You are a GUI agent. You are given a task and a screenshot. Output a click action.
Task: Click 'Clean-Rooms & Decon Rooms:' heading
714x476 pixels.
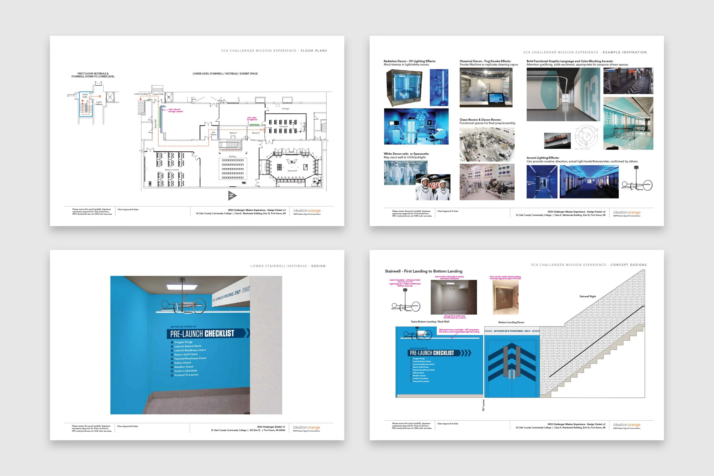pos(480,120)
